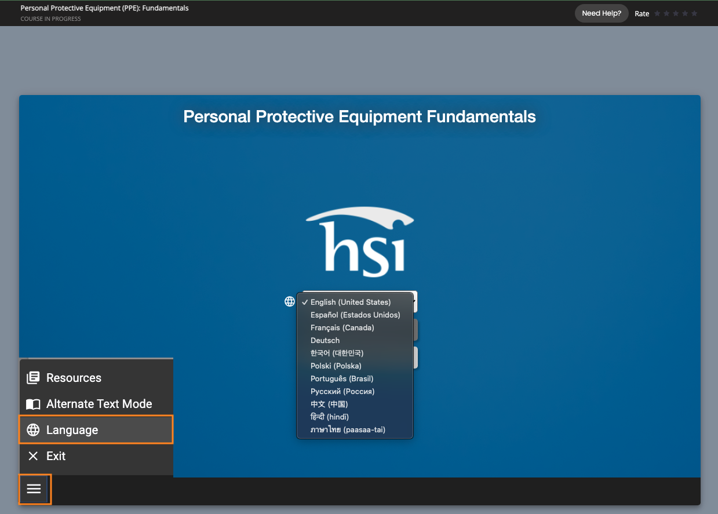Select Polski (Polska) option

click(355, 366)
